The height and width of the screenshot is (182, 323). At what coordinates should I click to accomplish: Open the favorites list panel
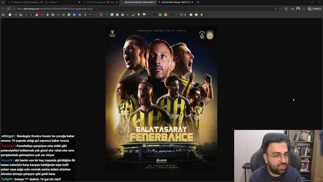tap(292, 9)
